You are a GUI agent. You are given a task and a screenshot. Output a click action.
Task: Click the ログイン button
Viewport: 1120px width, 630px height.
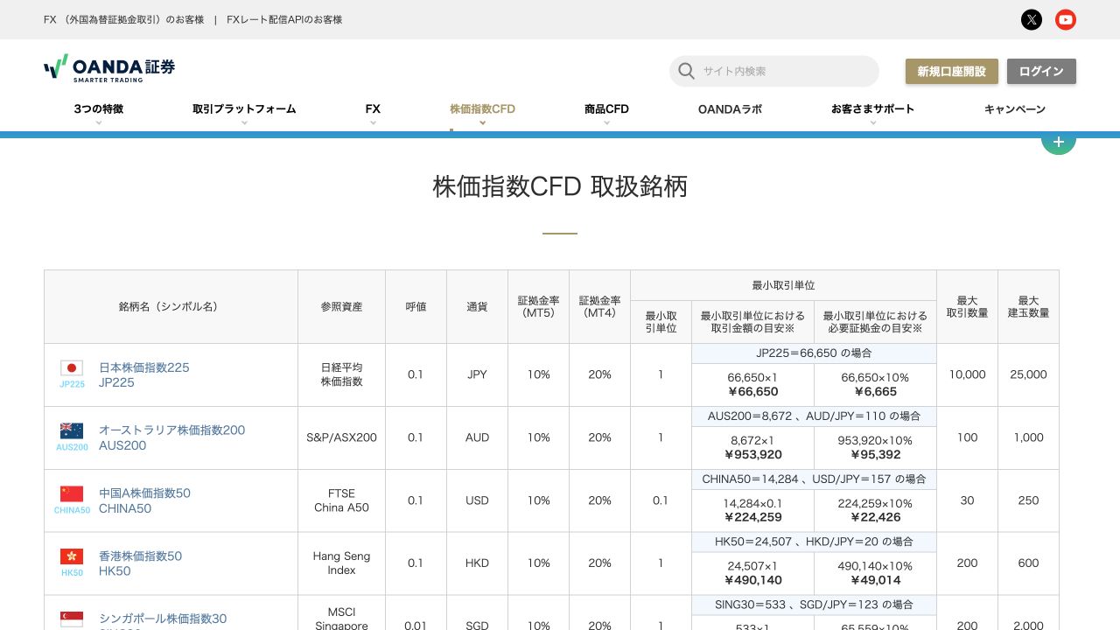coord(1041,72)
